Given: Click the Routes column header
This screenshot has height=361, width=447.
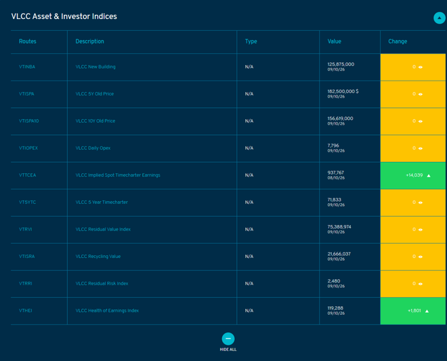Looking at the screenshot, I should pyautogui.click(x=28, y=41).
